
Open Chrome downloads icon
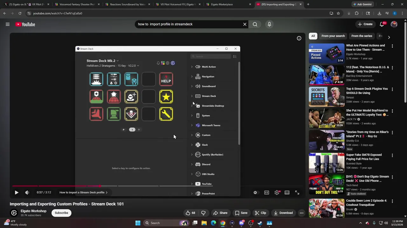tap(379, 13)
